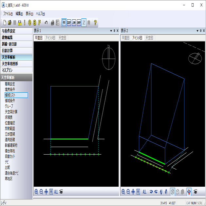The height and width of the screenshot is (206, 206).
Task: Select the 斜線·逆日影 sidebar section
Action: point(16,44)
